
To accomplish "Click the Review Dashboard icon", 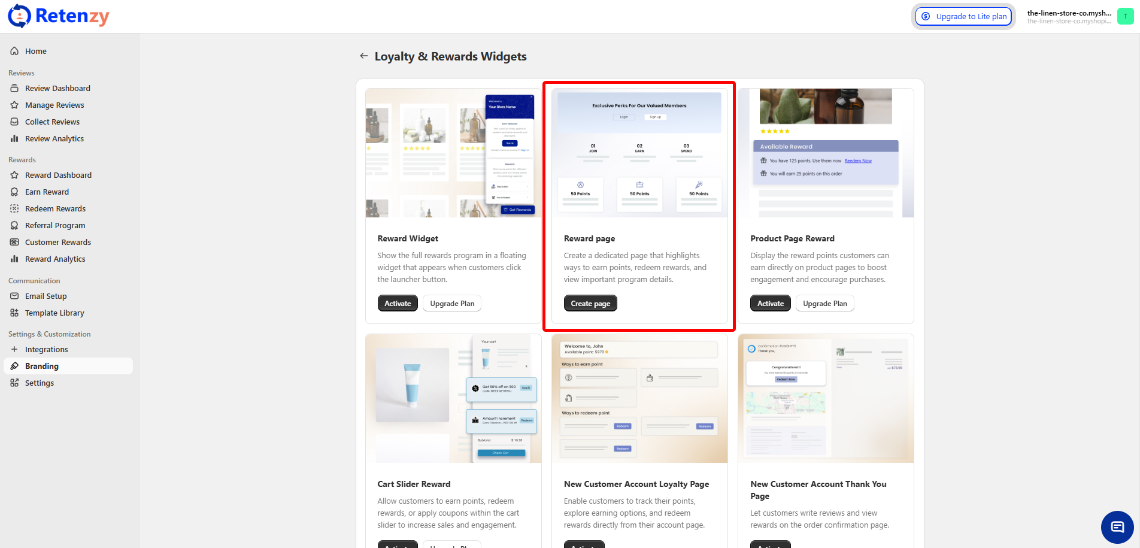I will tap(14, 88).
